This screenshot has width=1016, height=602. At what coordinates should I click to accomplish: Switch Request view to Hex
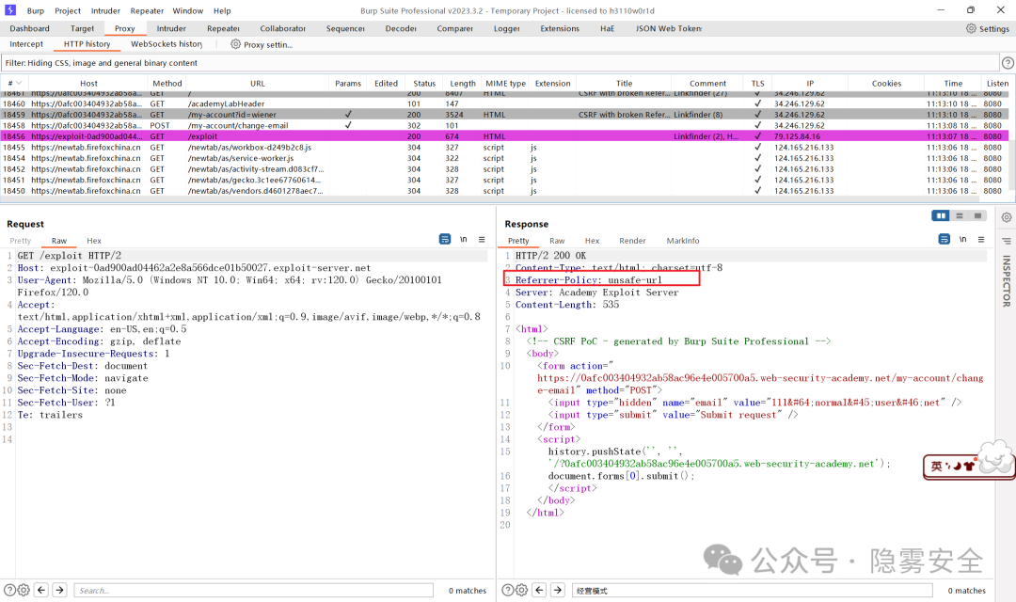coord(94,241)
